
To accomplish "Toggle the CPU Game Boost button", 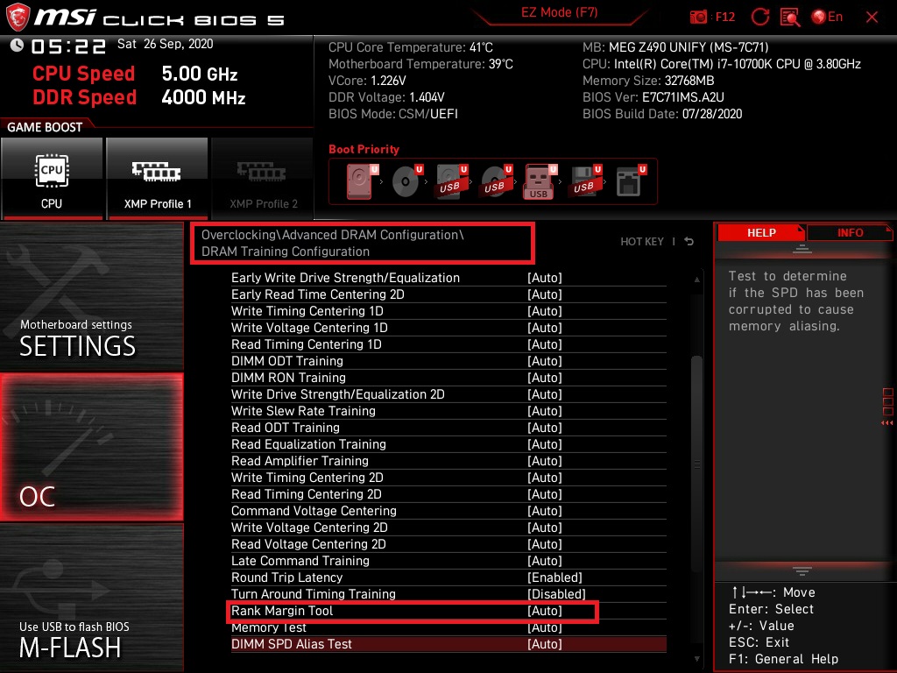I will click(52, 179).
